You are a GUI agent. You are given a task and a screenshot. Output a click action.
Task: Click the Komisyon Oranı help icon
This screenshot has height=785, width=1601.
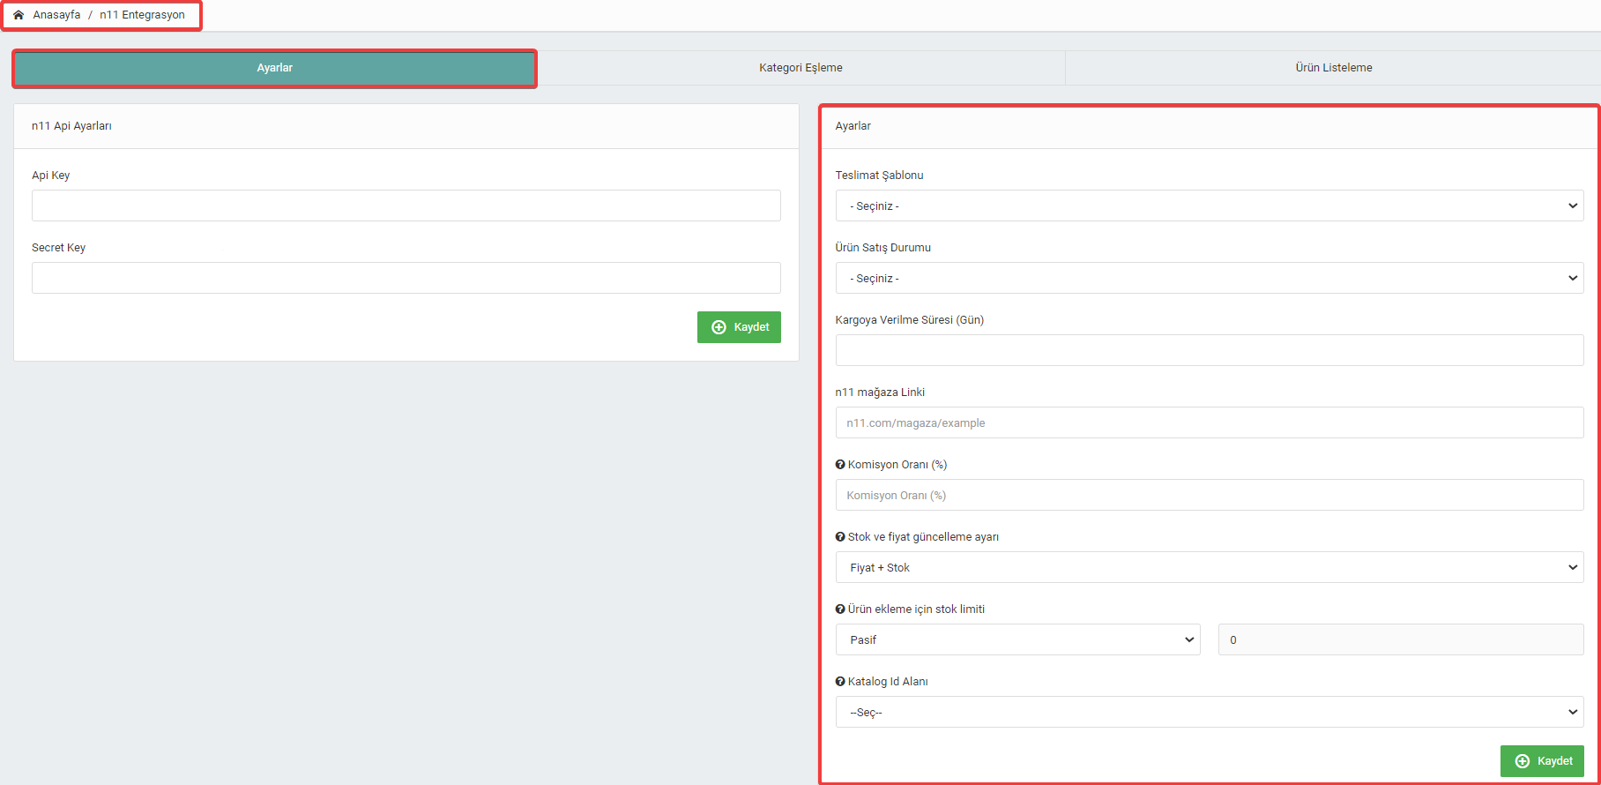click(x=840, y=465)
